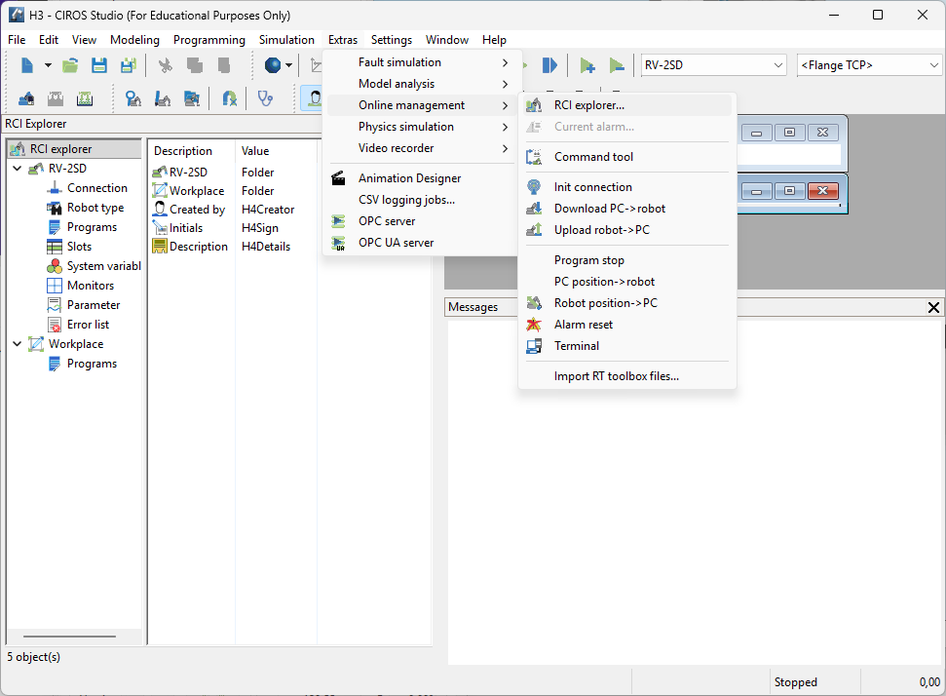The image size is (946, 696).
Task: Choose Download PC->robot
Action: pyautogui.click(x=627, y=209)
